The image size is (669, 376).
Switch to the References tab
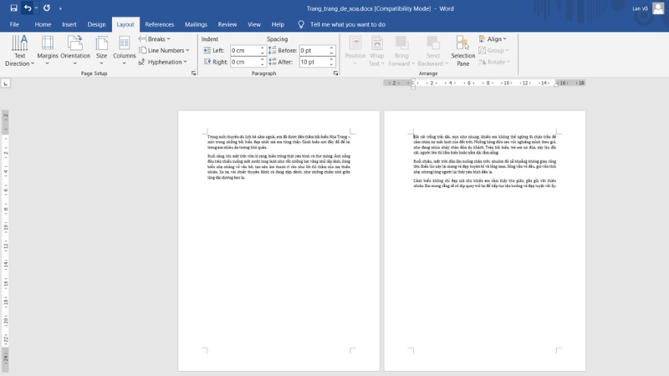[160, 25]
